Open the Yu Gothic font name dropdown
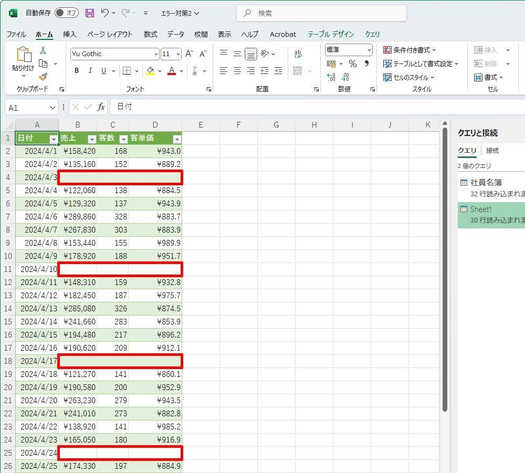This screenshot has width=525, height=473. pyautogui.click(x=156, y=54)
